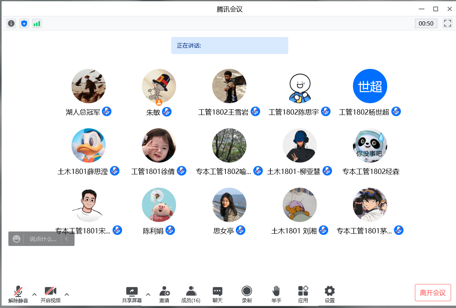
Task: Open the Share Screen (共享屏幕) tool
Action: coord(132,294)
